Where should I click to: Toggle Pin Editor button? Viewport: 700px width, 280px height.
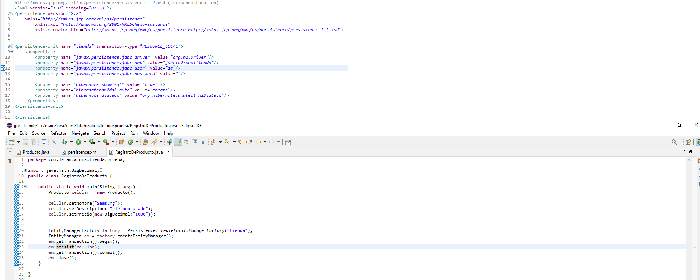coord(288,142)
